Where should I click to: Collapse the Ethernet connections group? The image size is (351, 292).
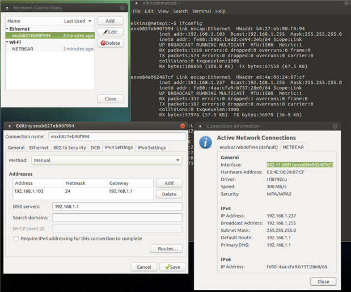click(x=7, y=28)
